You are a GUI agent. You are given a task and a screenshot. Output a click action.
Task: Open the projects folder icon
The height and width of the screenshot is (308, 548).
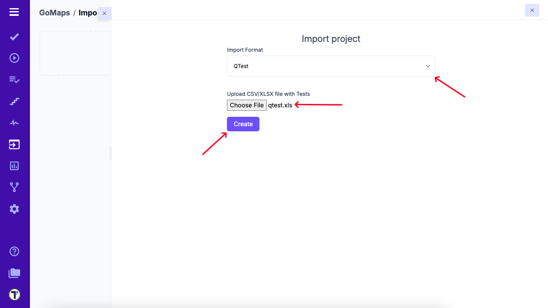click(x=14, y=273)
